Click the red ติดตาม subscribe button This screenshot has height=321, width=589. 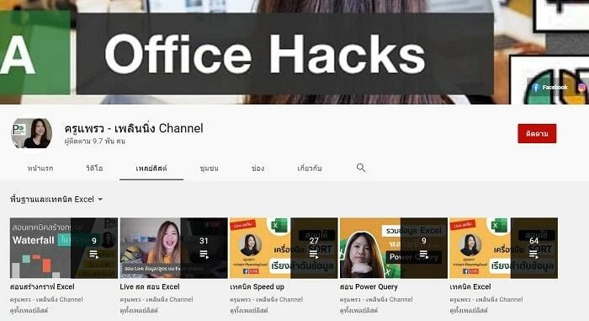537,134
